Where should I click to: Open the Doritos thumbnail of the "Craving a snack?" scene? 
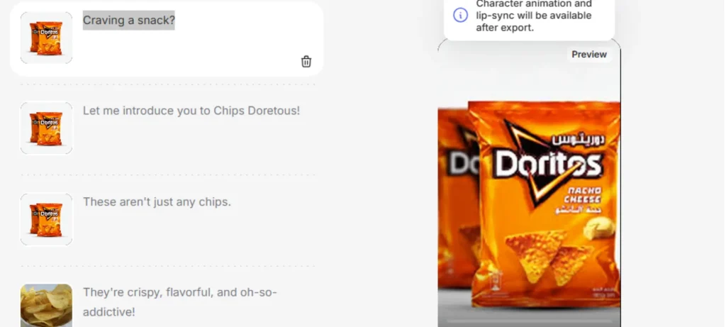click(x=46, y=38)
